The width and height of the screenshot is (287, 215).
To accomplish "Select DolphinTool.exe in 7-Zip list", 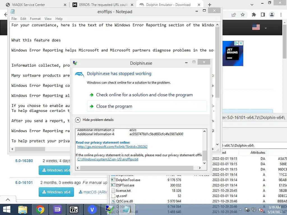I will [x=128, y=180].
